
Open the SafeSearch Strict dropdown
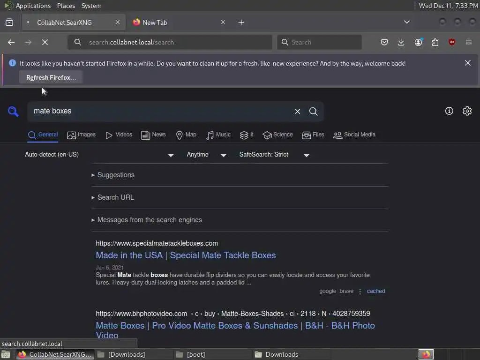tap(275, 155)
